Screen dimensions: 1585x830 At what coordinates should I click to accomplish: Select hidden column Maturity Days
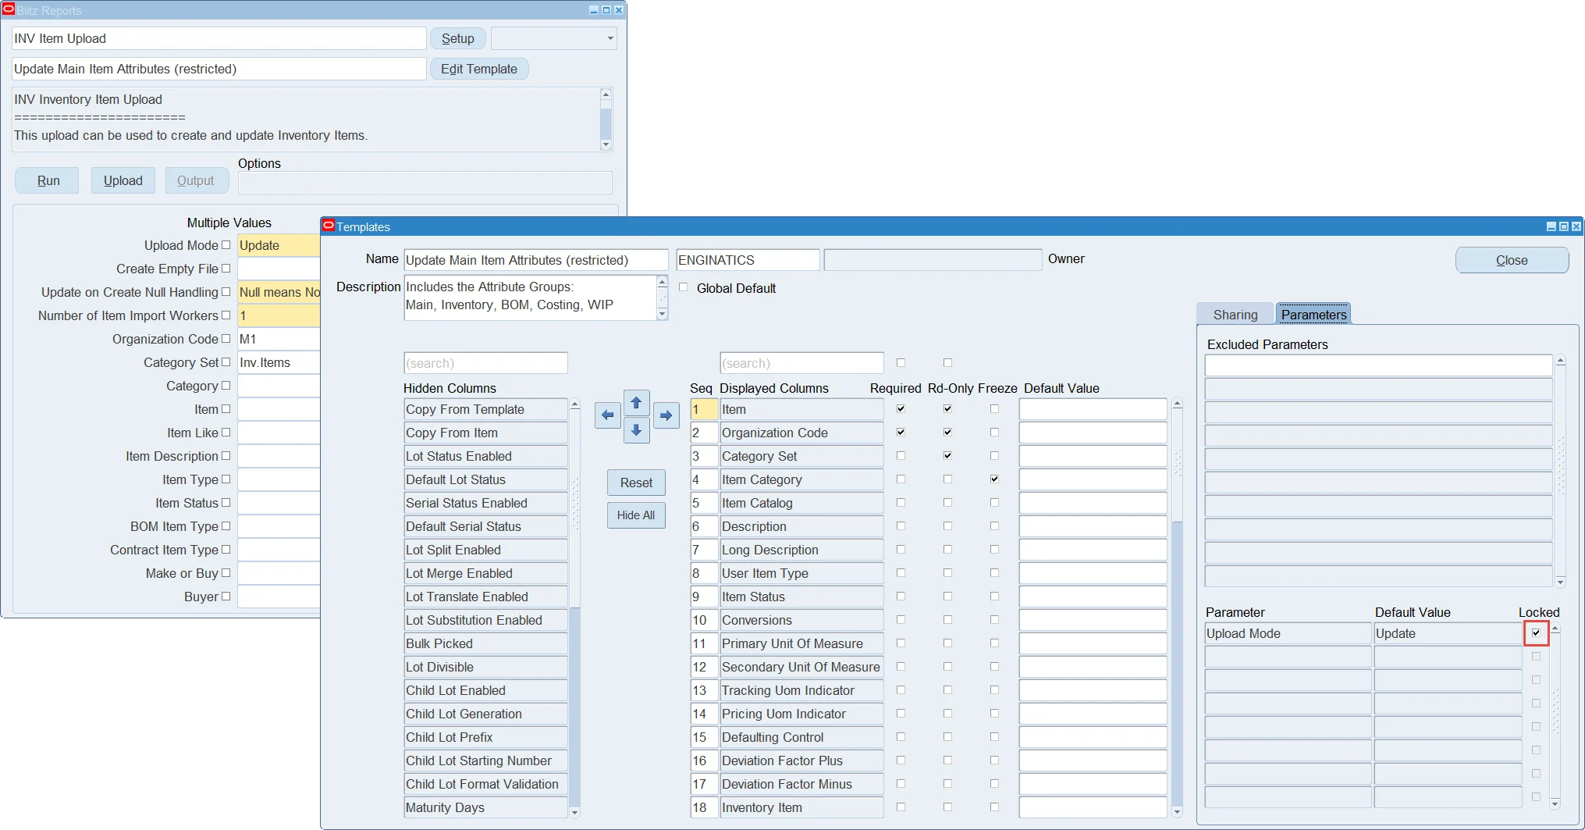(485, 807)
